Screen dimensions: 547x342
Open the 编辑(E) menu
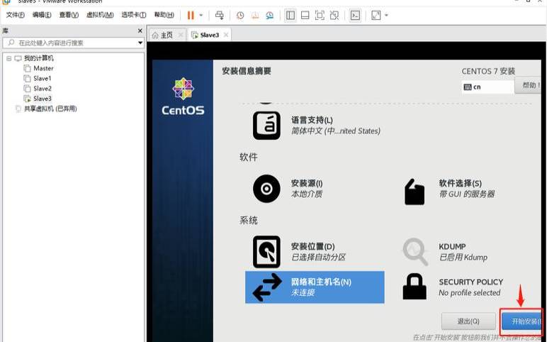42,15
